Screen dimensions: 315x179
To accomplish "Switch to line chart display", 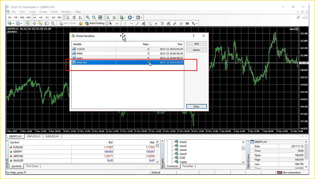I will [80, 17].
